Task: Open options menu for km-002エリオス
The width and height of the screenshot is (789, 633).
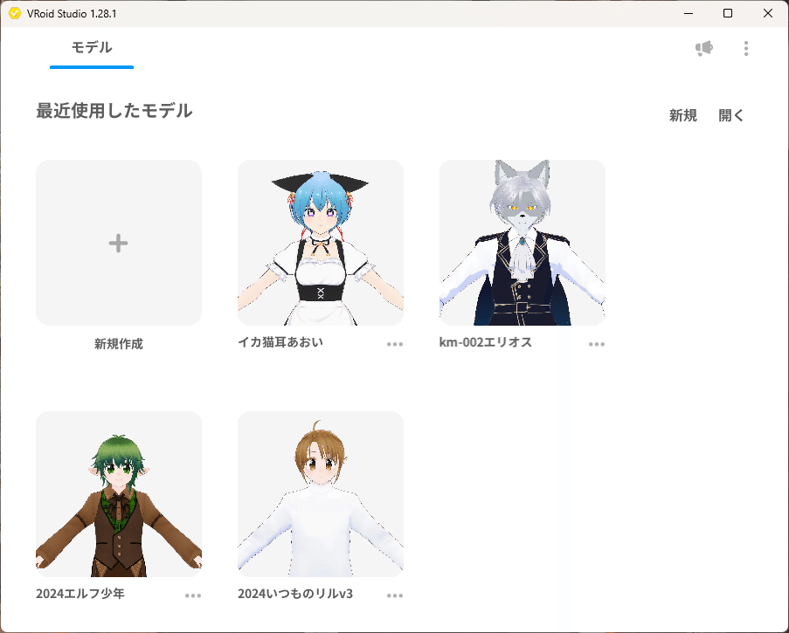Action: pyautogui.click(x=597, y=344)
